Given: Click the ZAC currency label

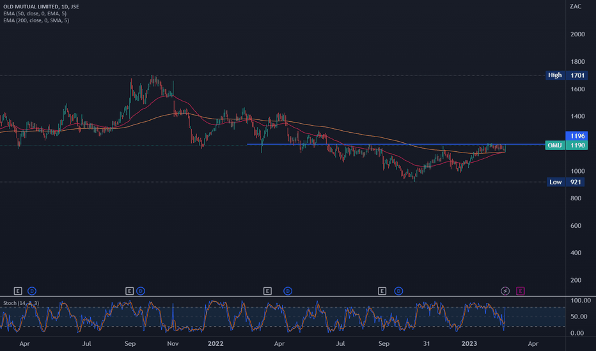Looking at the screenshot, I should (x=576, y=6).
